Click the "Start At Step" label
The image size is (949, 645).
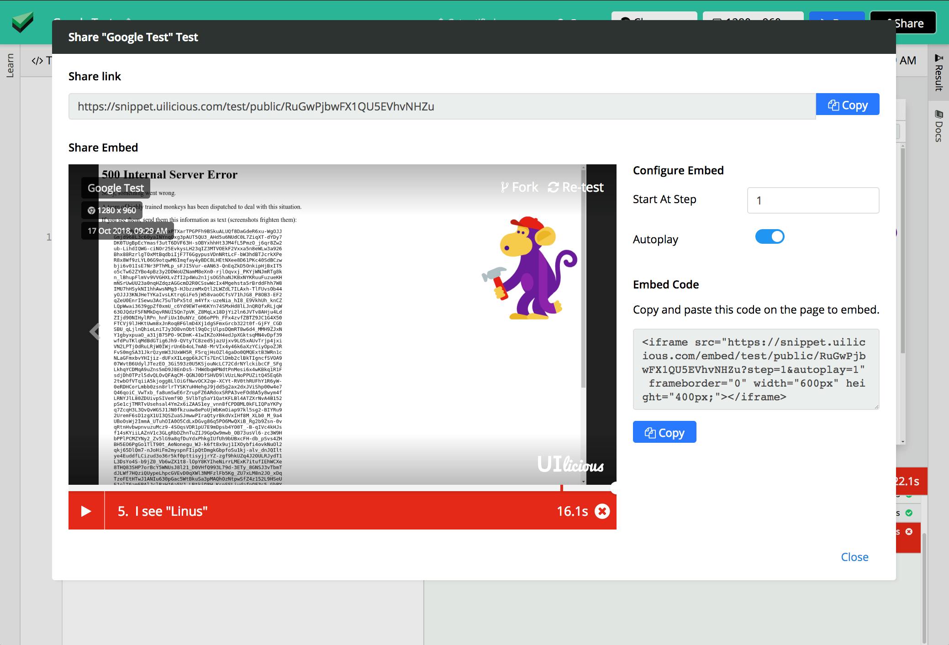pos(664,199)
